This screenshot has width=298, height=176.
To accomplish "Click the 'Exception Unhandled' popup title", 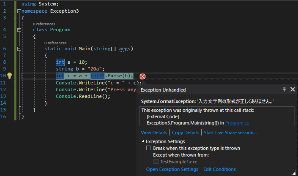I will pos(163,90).
